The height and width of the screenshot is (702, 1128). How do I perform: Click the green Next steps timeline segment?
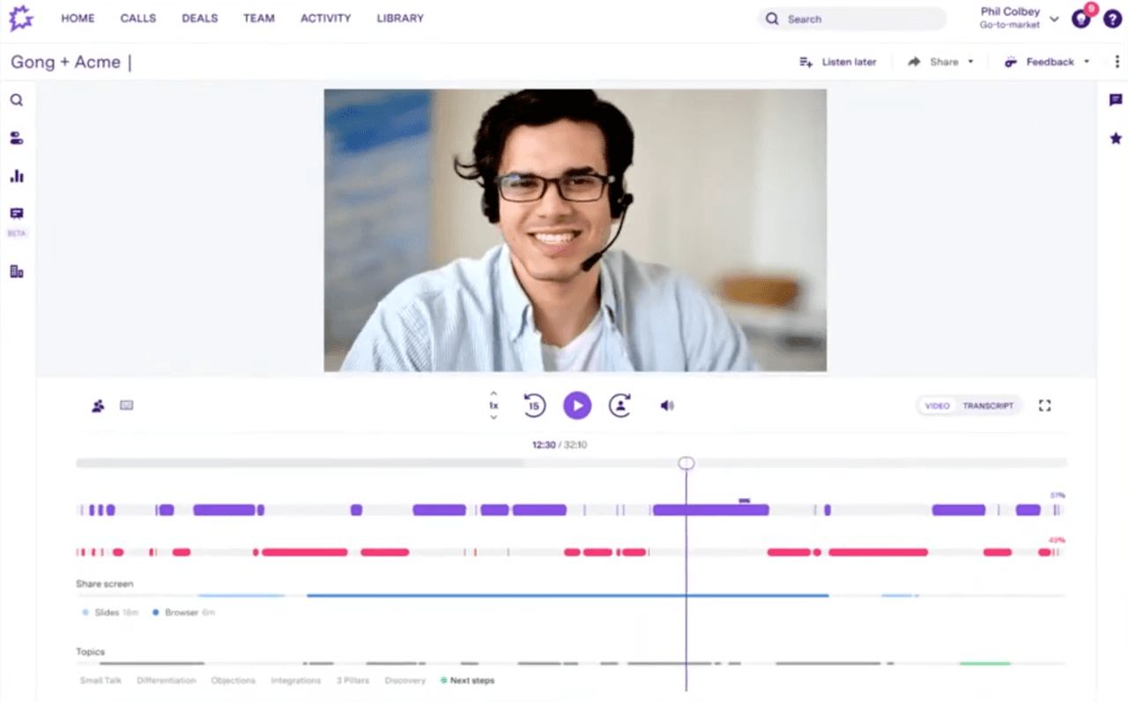pyautogui.click(x=985, y=663)
